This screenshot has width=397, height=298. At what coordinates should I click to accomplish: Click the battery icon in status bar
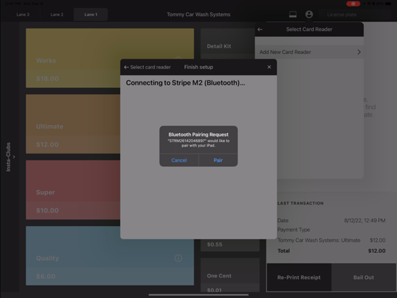pyautogui.click(x=388, y=3)
